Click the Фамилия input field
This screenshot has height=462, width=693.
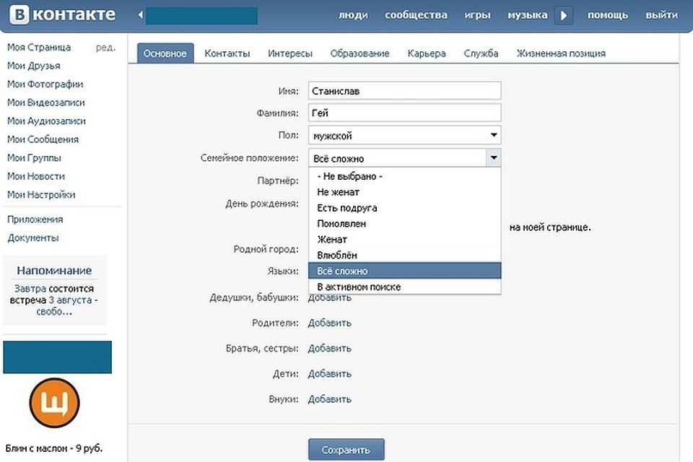click(405, 113)
